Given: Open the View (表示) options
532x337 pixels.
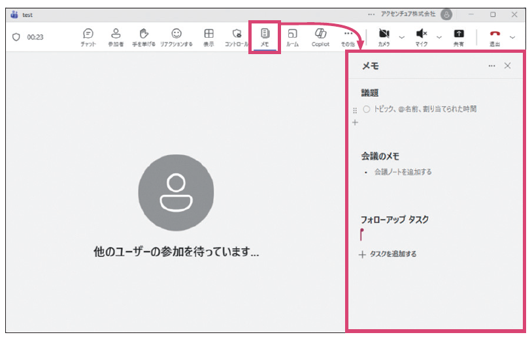Looking at the screenshot, I should 208,37.
